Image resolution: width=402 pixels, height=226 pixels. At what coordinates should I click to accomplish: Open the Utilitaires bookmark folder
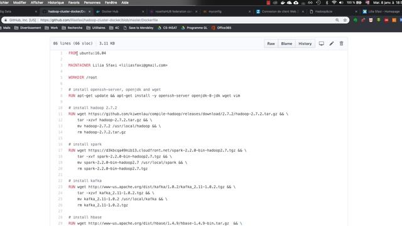pyautogui.click(x=96, y=28)
